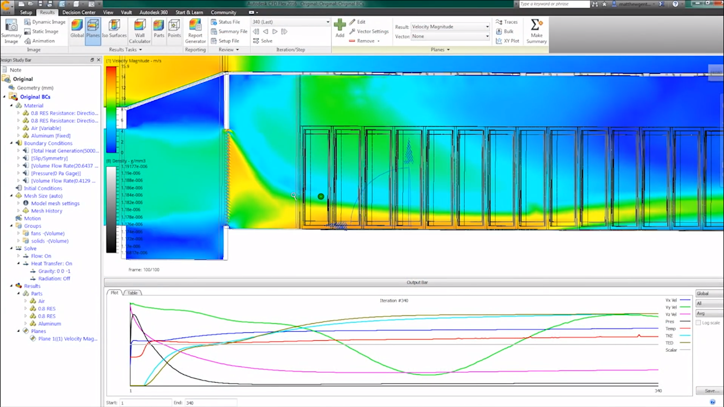This screenshot has width=724, height=407.
Task: Click the End iteration field
Action: click(x=210, y=403)
